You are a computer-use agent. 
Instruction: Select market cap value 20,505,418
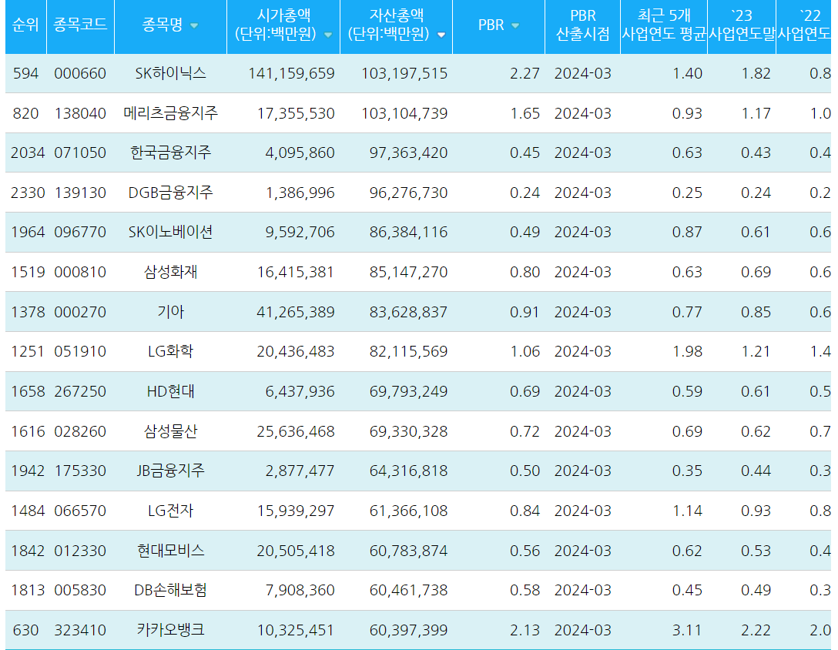click(x=296, y=551)
